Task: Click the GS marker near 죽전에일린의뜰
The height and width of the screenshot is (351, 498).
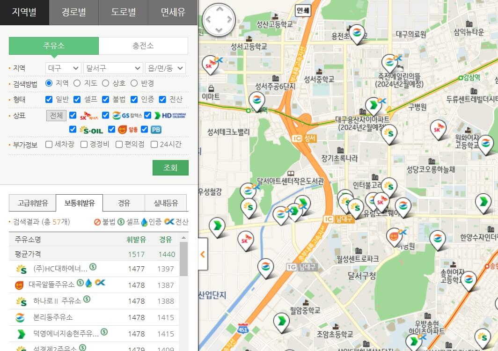Action: tap(389, 63)
